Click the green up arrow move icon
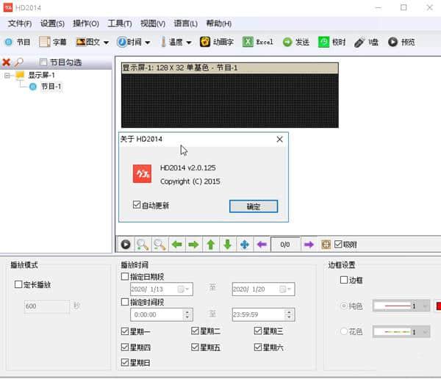This screenshot has height=379, width=441. [x=210, y=244]
